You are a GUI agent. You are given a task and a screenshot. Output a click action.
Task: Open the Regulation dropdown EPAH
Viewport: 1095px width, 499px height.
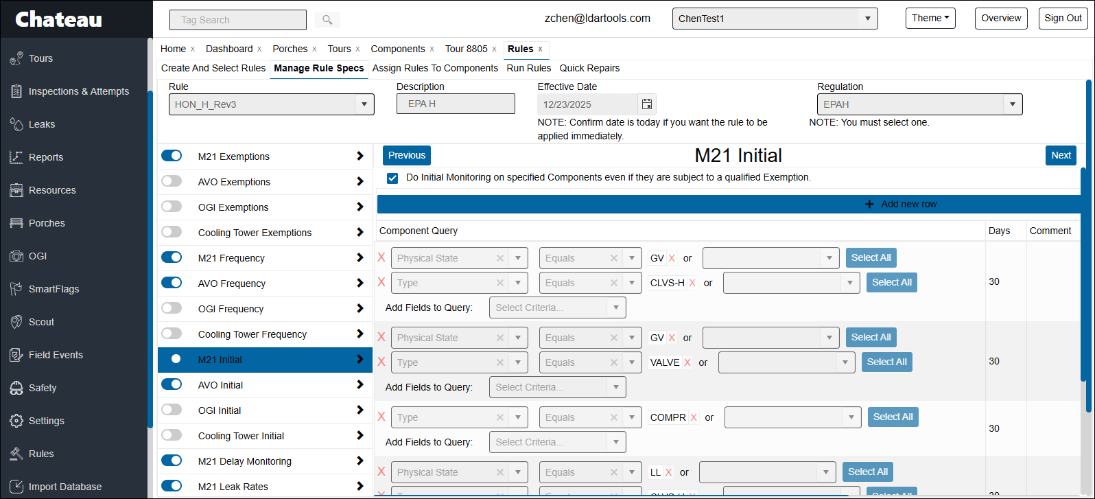[919, 104]
